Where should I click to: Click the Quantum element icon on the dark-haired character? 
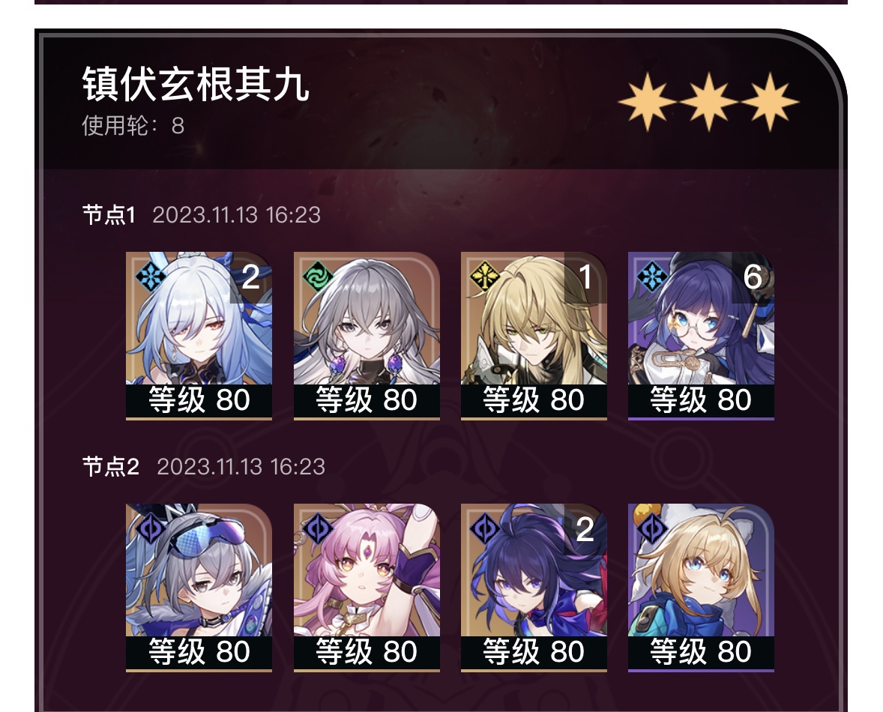click(485, 529)
